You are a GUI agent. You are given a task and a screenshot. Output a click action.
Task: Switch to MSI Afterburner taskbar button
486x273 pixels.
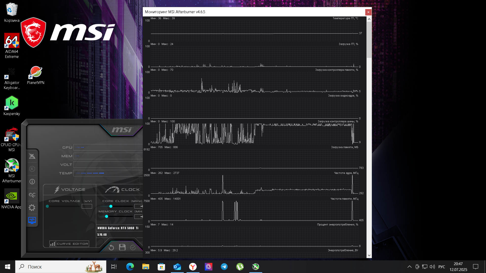click(x=256, y=267)
